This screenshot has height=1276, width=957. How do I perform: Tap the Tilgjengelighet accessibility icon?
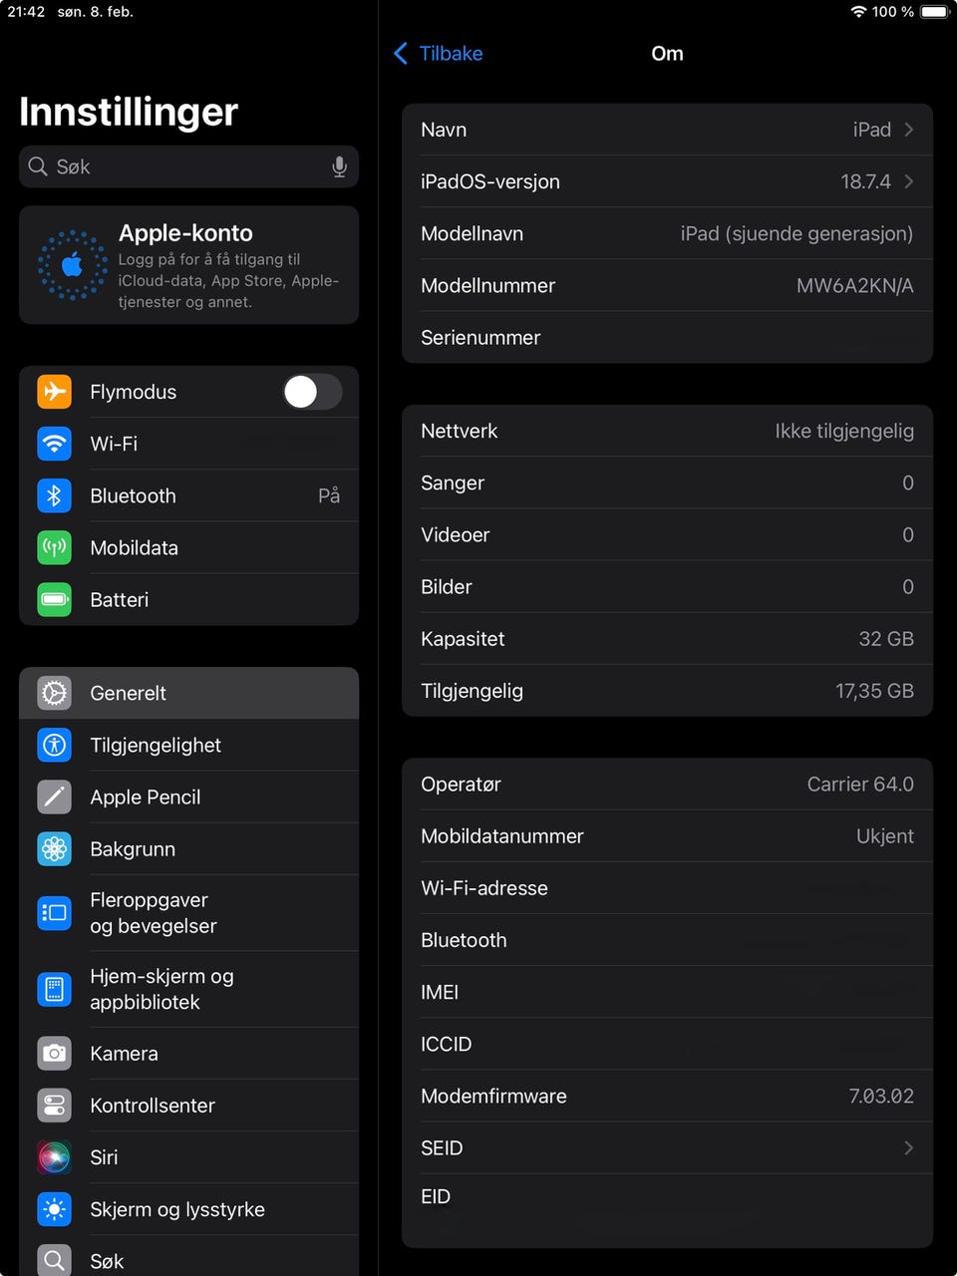(x=55, y=745)
